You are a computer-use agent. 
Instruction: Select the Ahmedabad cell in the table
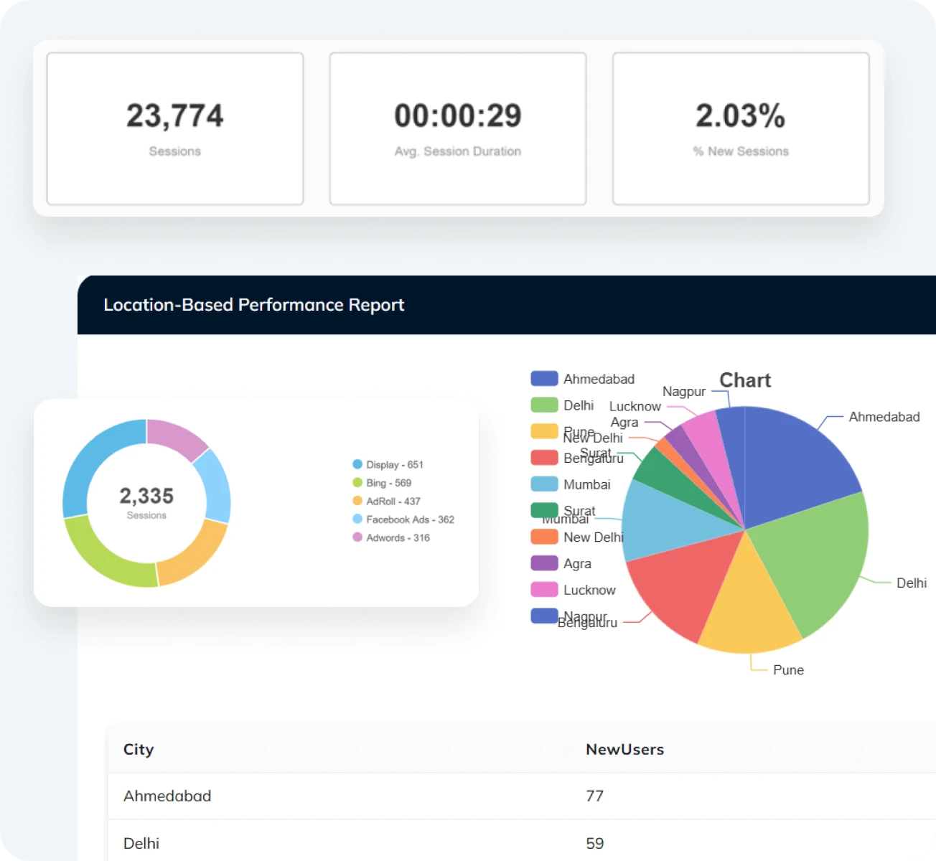point(167,796)
